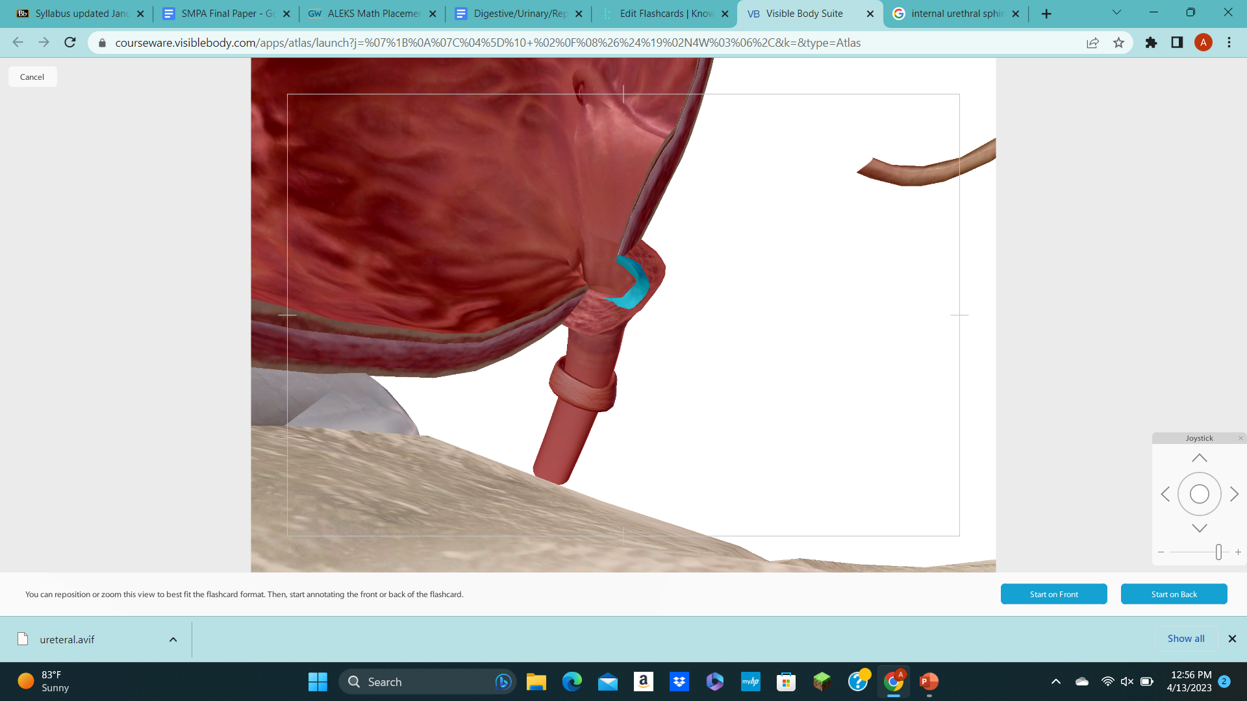
Task: Click Show all in the downloads bar
Action: [x=1186, y=638]
